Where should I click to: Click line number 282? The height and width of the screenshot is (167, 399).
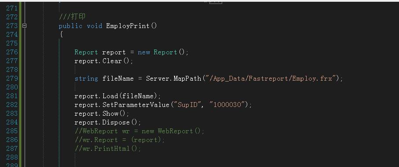pos(12,104)
